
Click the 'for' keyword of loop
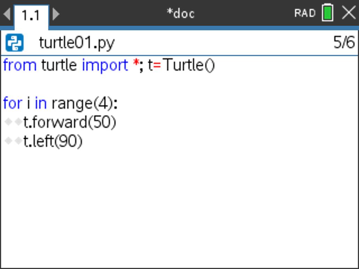(13, 103)
